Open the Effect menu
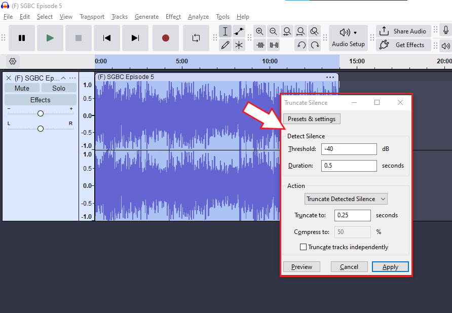Screen dimensions: 452x313 pyautogui.click(x=173, y=17)
